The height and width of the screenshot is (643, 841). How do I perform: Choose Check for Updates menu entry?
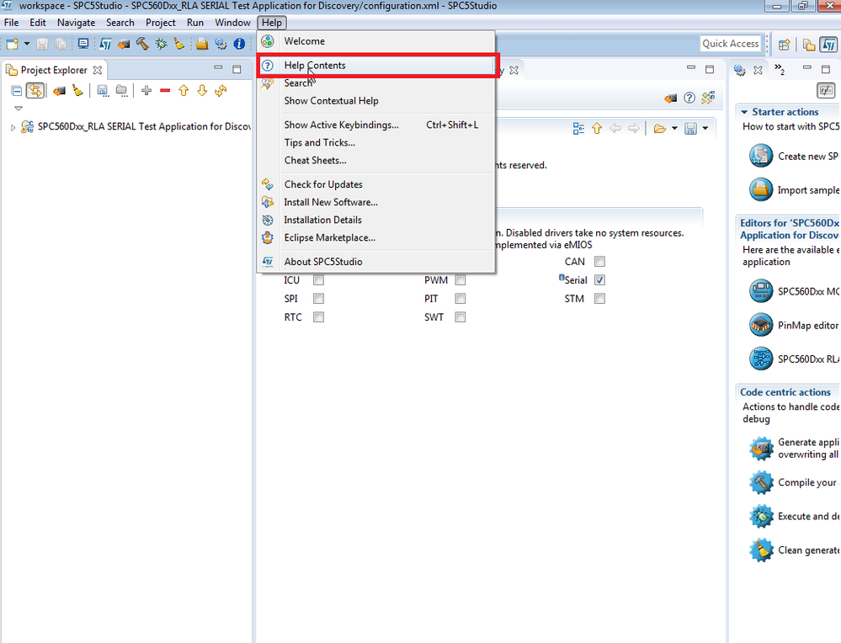click(376, 184)
